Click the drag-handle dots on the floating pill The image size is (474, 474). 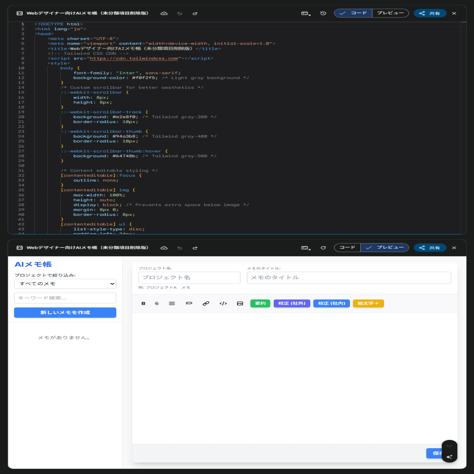449,446
